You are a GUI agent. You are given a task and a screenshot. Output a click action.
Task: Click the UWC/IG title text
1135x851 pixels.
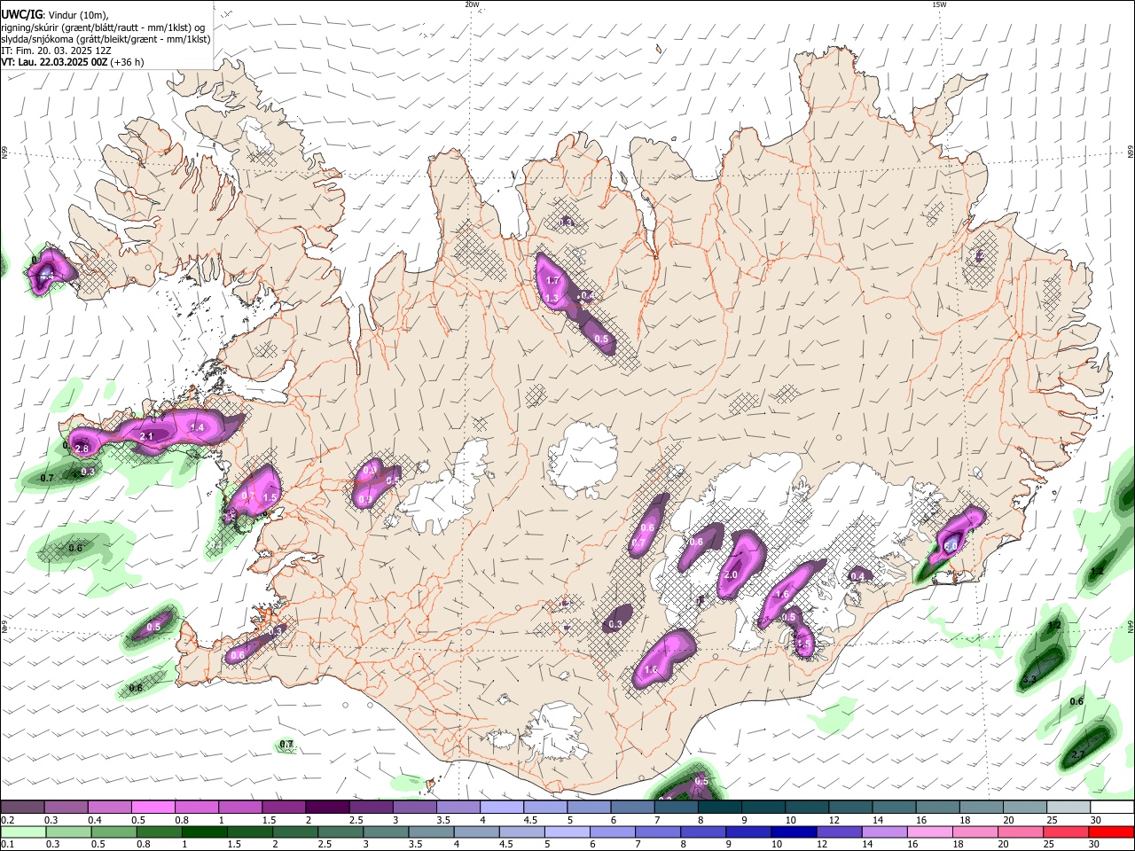[x=21, y=14]
